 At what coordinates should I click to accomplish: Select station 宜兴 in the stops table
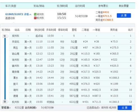tap(15, 84)
